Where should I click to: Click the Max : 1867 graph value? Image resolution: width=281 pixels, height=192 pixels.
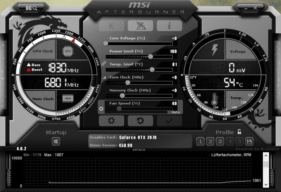pos(54,155)
